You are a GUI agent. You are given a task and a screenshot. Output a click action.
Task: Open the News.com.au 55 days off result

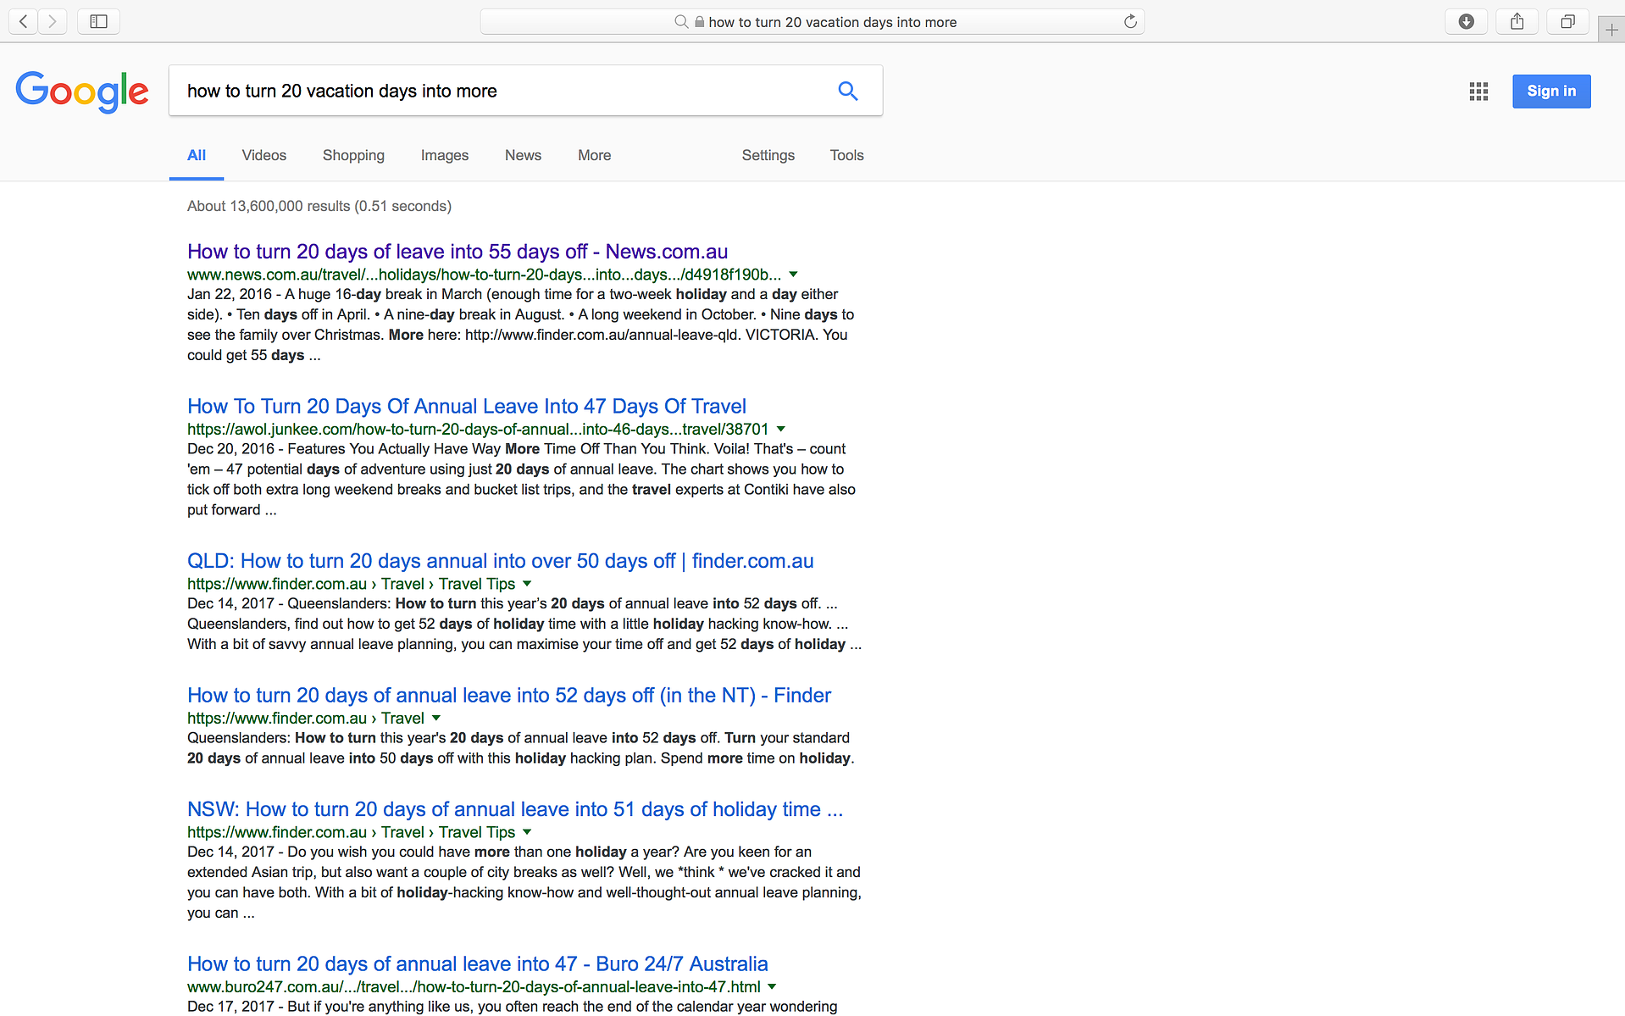point(458,252)
